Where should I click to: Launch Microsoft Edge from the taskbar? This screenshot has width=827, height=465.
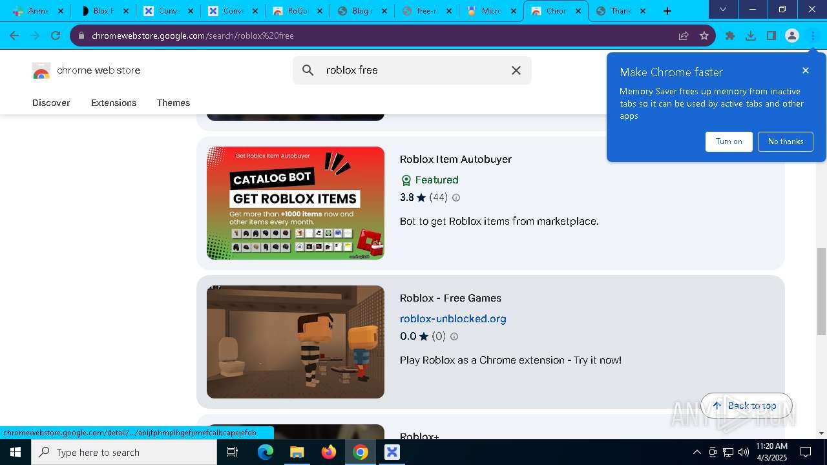[266, 452]
